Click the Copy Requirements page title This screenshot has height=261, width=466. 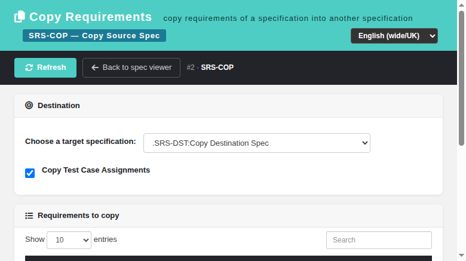coord(91,17)
